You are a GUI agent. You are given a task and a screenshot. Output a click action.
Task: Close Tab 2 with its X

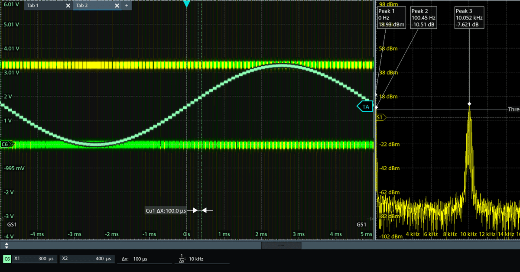(x=117, y=6)
